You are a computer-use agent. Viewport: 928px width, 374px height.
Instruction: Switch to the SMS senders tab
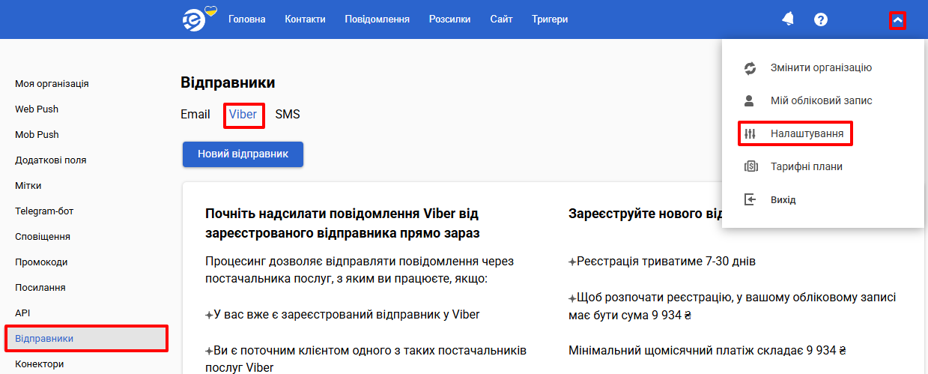pos(288,115)
